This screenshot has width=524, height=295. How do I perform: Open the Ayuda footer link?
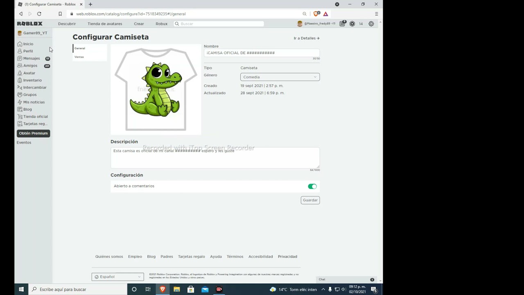click(216, 256)
